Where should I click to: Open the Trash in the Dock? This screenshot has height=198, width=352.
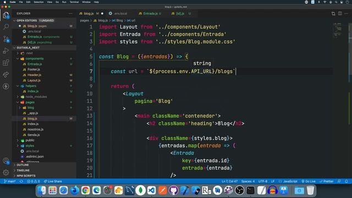pyautogui.click(x=310, y=190)
